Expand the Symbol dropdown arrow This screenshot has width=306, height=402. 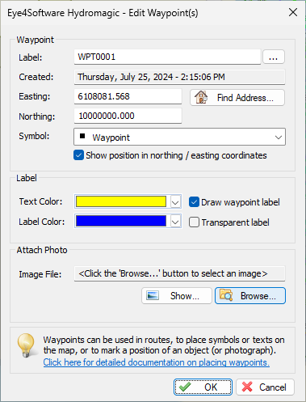[279, 138]
